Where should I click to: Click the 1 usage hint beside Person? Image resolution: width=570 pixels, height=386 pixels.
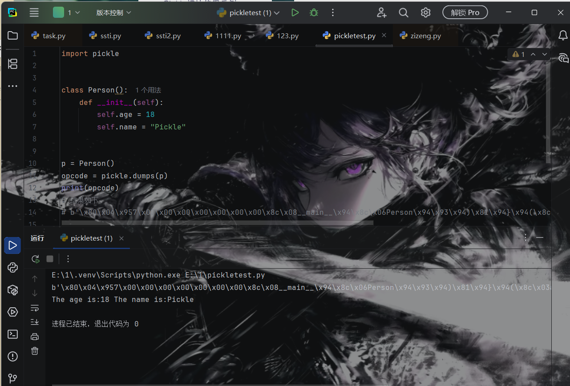(148, 90)
